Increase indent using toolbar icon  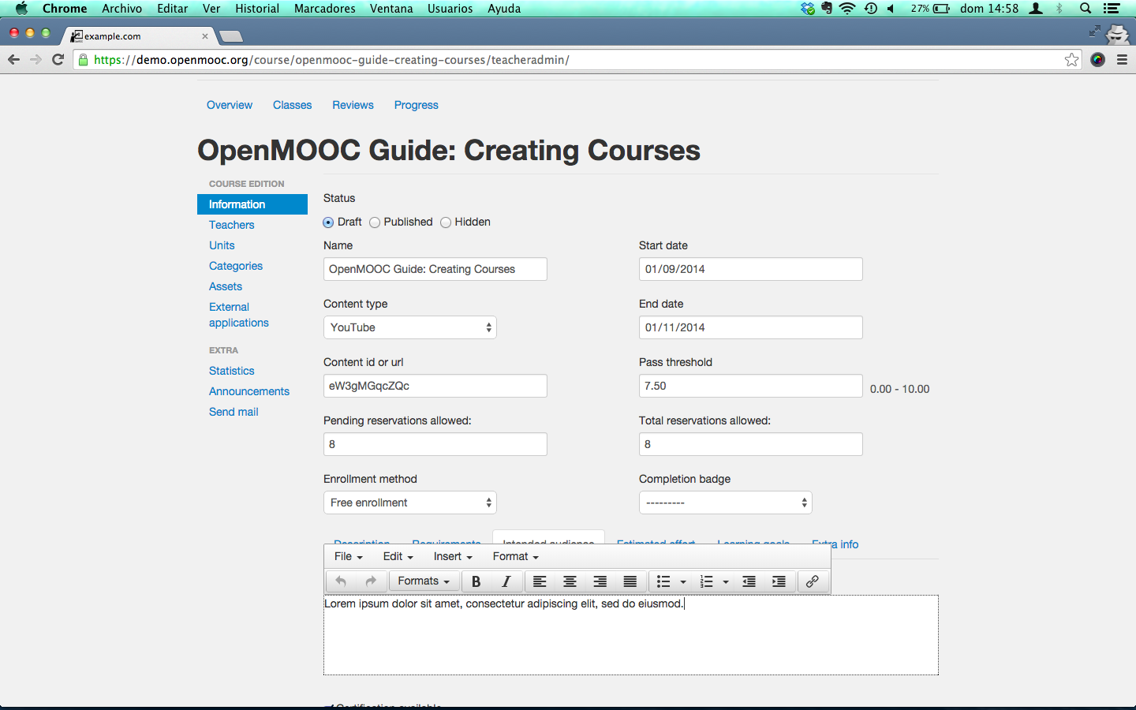pos(779,581)
